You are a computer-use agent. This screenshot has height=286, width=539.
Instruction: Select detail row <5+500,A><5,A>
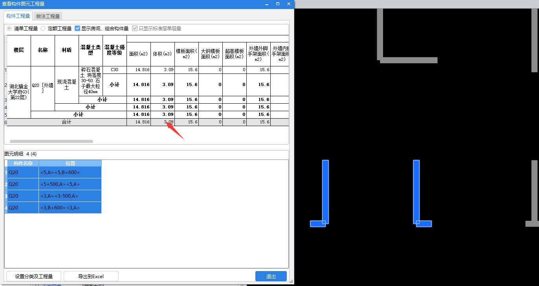53,184
